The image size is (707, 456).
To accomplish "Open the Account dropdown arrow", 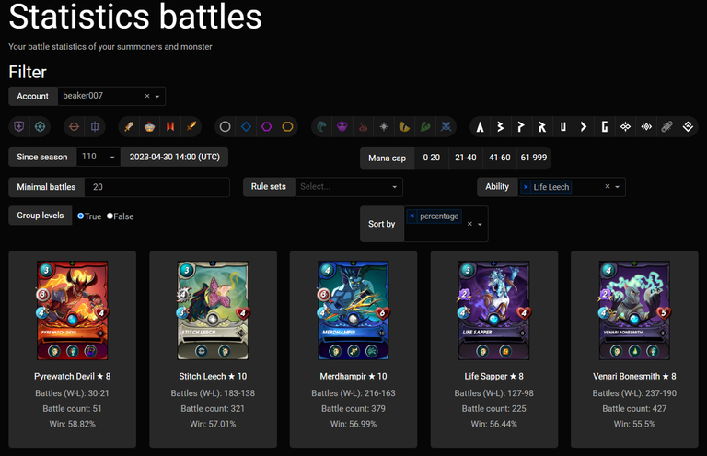I will tap(157, 96).
